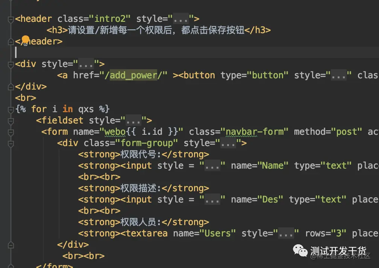The height and width of the screenshot is (268, 379).
Task: Click the fieldset tag name
Action: (x=62, y=120)
